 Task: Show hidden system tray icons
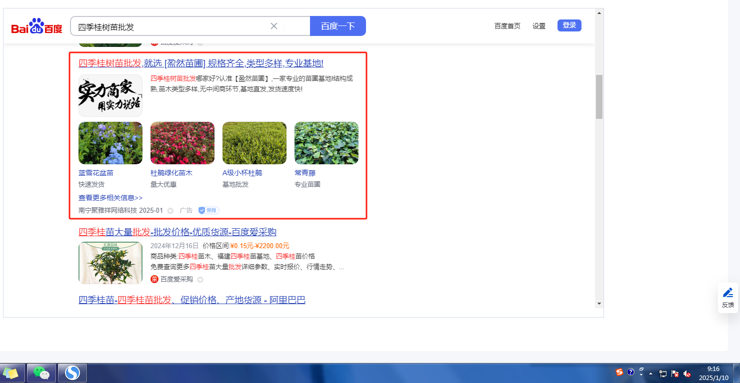tap(650, 374)
